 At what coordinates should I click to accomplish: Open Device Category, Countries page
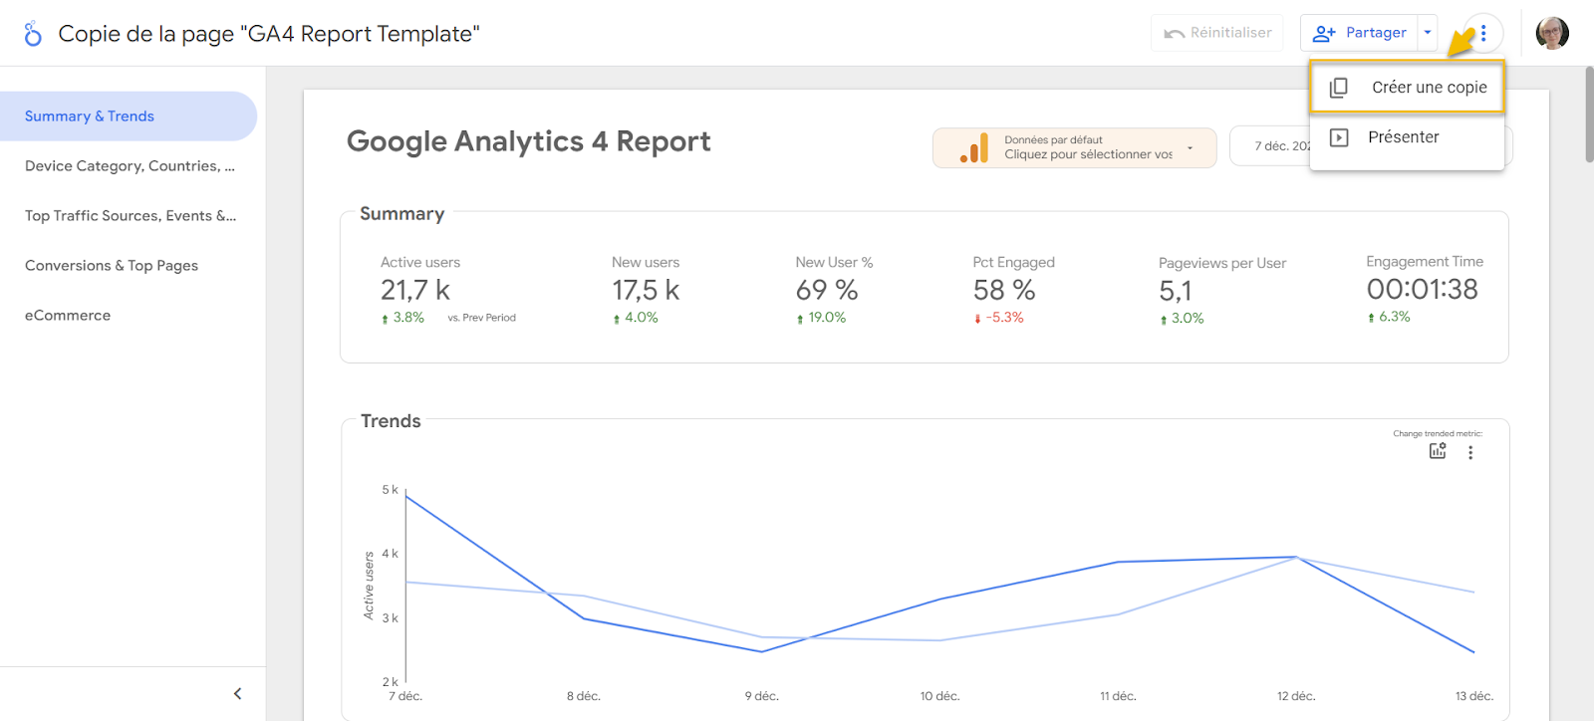(x=129, y=166)
